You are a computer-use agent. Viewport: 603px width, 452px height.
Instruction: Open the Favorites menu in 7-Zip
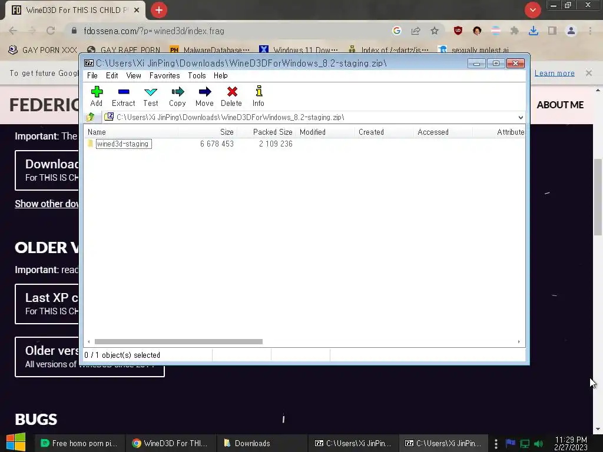coord(165,76)
